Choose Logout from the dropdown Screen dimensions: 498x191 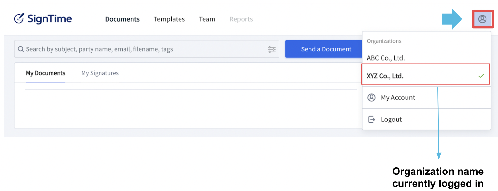click(426, 120)
